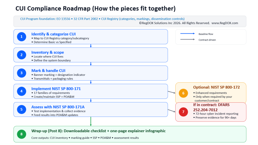
Task: Click the 'Assess with NIST SP 800-171A' heading
Action: tap(58, 107)
